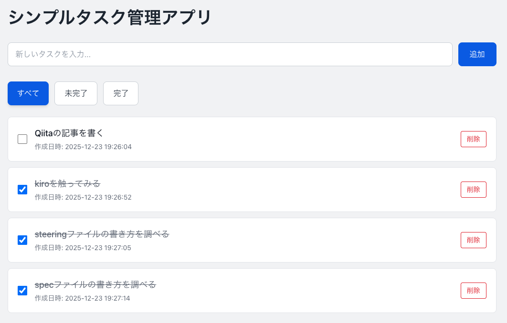Click the Qiitaの記事を書く task title
Screen dimensions: 507x323
tap(69, 133)
